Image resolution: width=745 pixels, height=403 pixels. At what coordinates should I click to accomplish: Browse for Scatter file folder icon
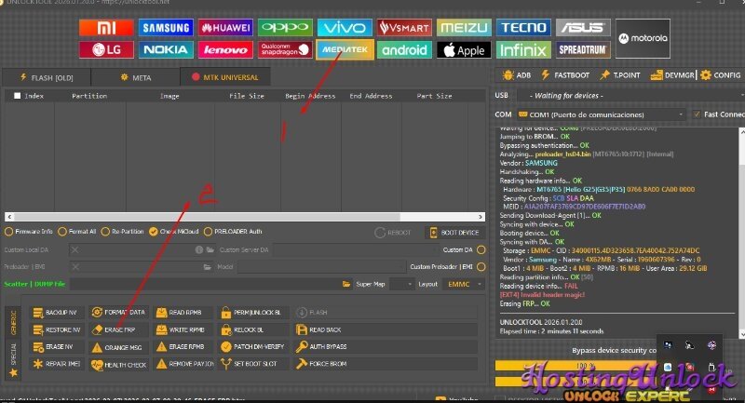tap(345, 284)
